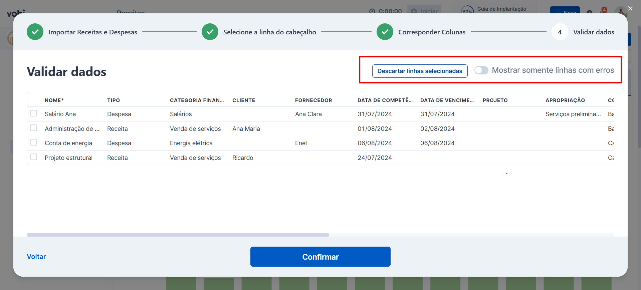Open the Selecione a linha do cabeçalho step
Image resolution: width=641 pixels, height=290 pixels.
pos(270,32)
